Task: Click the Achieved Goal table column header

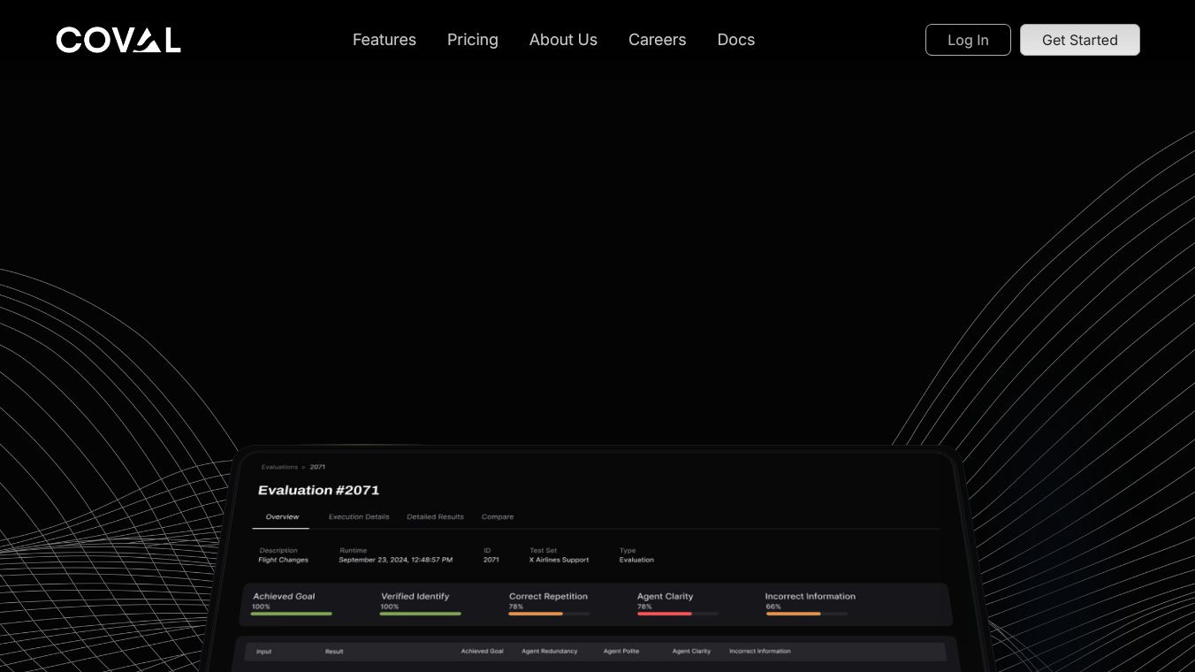Action: point(482,652)
